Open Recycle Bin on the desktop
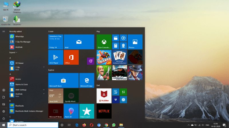This screenshot has height=128, width=229. pos(5,20)
